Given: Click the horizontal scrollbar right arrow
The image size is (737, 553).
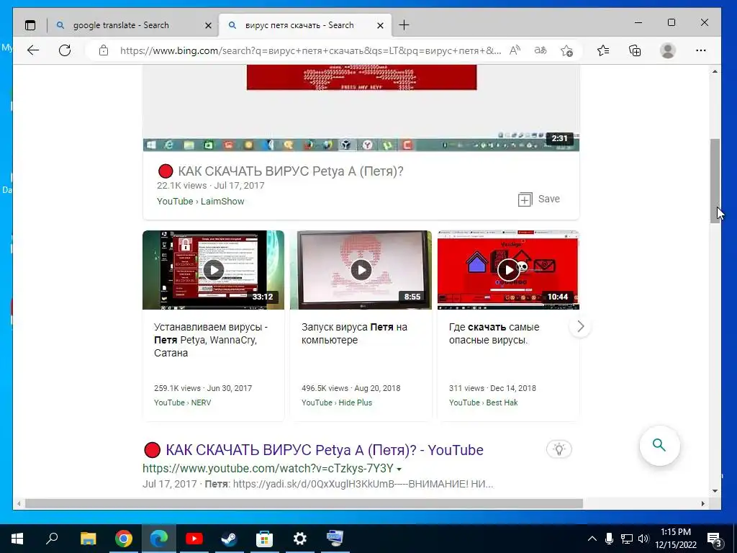Looking at the screenshot, I should 702,503.
